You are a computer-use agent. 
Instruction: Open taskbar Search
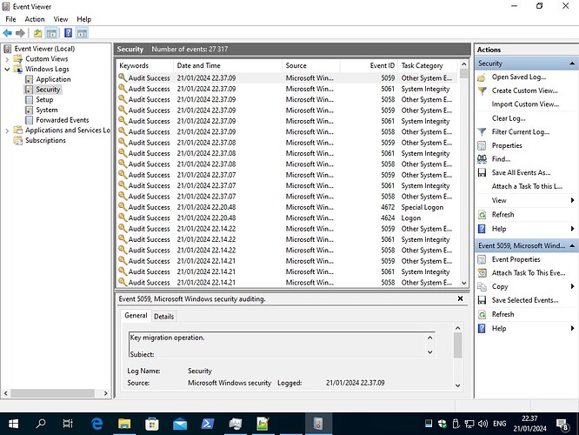point(41,424)
